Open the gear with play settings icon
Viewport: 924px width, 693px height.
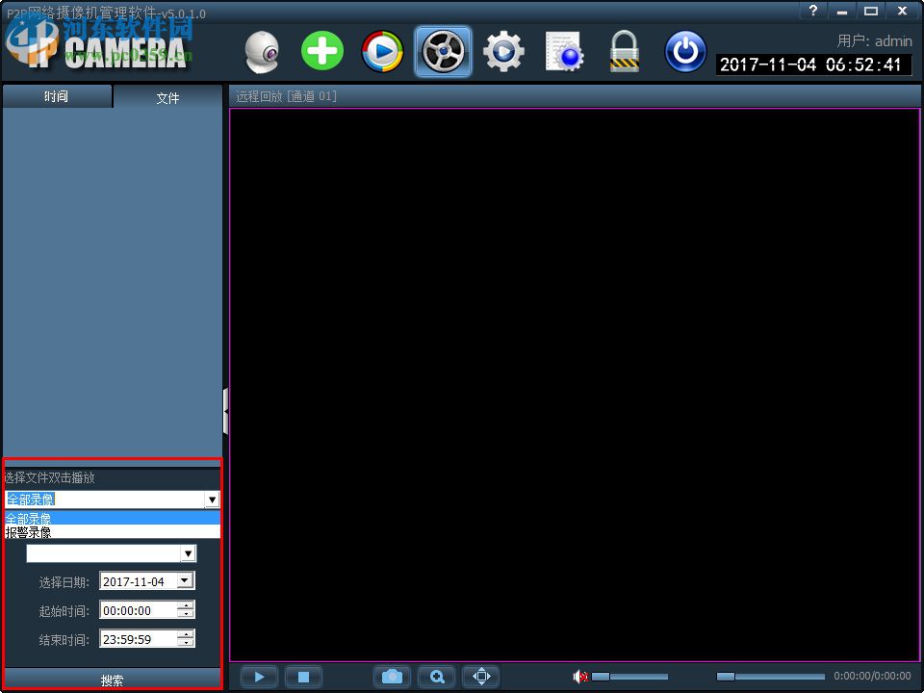[x=503, y=52]
